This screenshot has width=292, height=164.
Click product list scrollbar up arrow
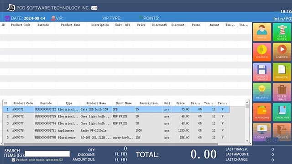(247, 102)
